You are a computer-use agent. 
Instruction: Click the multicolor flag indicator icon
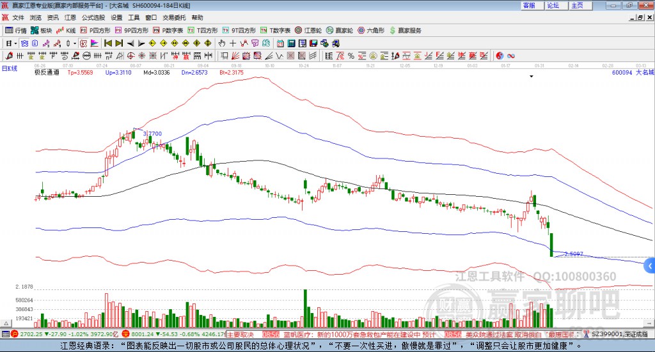[95, 43]
